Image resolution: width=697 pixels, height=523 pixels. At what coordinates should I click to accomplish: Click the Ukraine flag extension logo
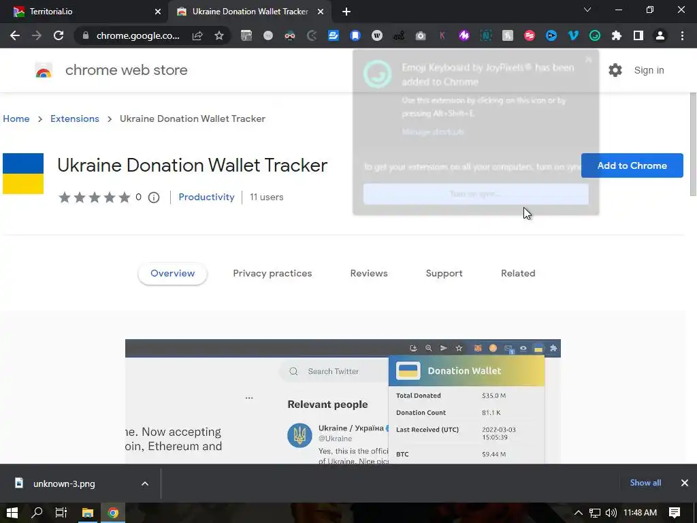23,174
